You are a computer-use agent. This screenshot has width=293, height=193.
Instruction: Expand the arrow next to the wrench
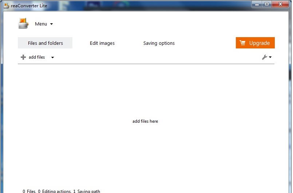tap(270, 57)
